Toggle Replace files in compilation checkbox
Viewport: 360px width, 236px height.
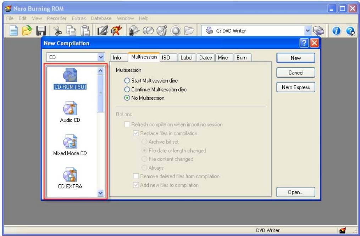pos(165,133)
